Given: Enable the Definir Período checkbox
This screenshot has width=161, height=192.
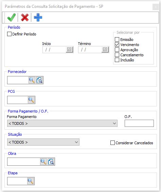Looking at the screenshot, I should point(9,34).
